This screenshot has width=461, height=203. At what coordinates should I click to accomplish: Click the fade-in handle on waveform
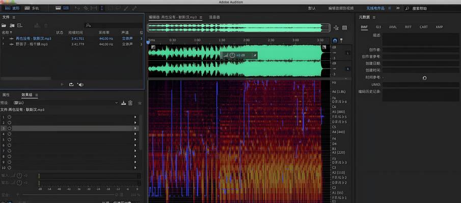pos(153,47)
